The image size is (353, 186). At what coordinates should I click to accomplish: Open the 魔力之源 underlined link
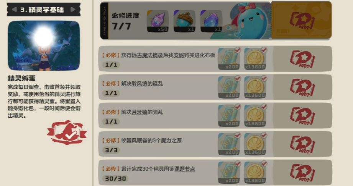[x=171, y=141]
